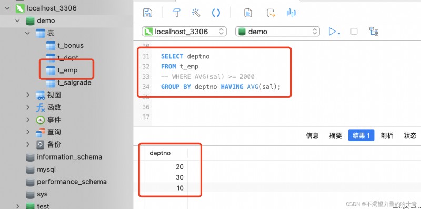Expand the 函数 functions node
This screenshot has width=421, height=209.
[28, 107]
